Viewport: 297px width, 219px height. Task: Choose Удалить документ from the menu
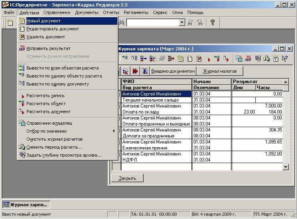click(68, 37)
